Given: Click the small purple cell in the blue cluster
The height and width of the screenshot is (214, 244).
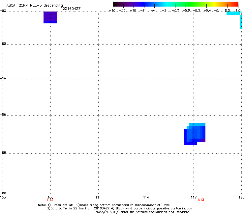Looking at the screenshot, I should (x=202, y=140).
